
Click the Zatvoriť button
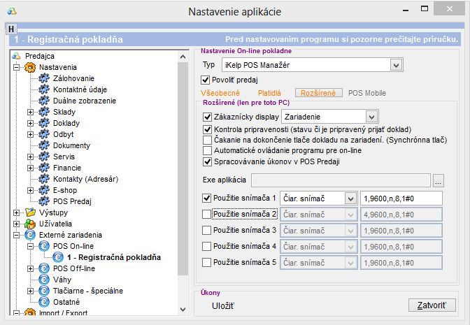[432, 305]
